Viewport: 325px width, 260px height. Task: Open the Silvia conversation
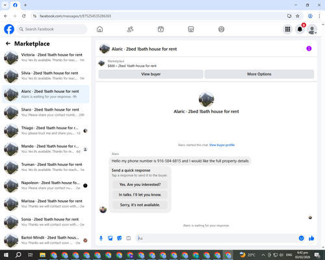45,76
